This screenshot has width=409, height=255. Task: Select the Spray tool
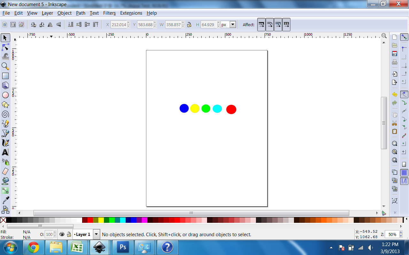click(x=5, y=162)
